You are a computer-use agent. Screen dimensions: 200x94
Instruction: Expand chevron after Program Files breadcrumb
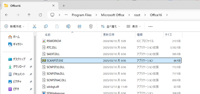click(x=96, y=15)
